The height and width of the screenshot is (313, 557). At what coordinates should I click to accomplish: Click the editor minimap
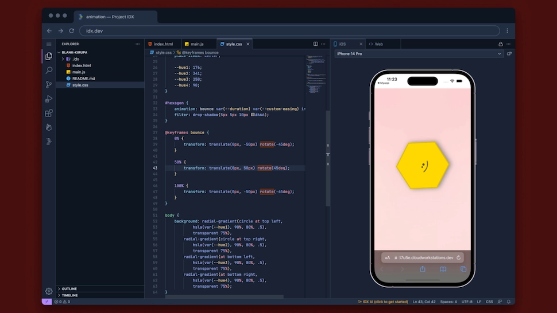316,75
